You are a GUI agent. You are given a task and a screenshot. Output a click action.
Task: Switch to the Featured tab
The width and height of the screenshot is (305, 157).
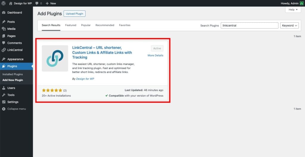coord(71,25)
